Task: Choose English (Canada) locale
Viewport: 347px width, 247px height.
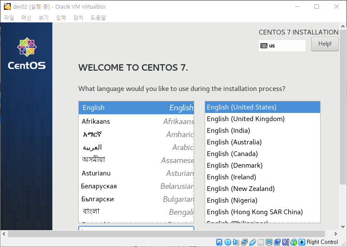Action: (263, 154)
